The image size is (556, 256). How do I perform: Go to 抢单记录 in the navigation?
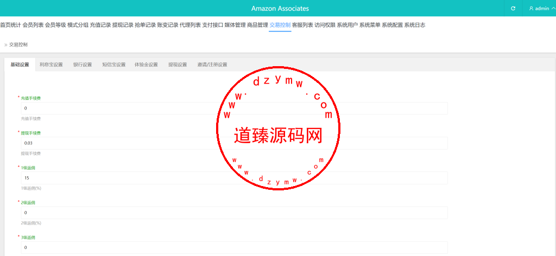click(x=146, y=25)
